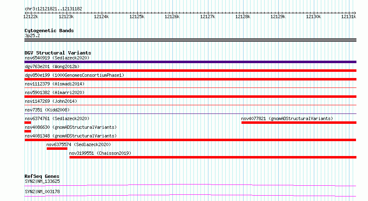Select the 12126k ruler tick label
This screenshot has width=368, height=201.
pyautogui.click(x=172, y=17)
